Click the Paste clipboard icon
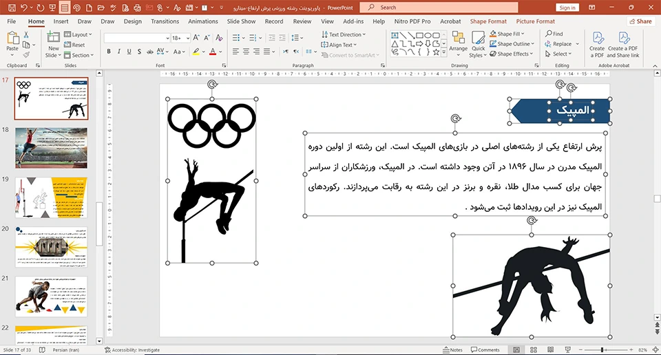Image resolution: width=661 pixels, height=355 pixels. (12, 39)
